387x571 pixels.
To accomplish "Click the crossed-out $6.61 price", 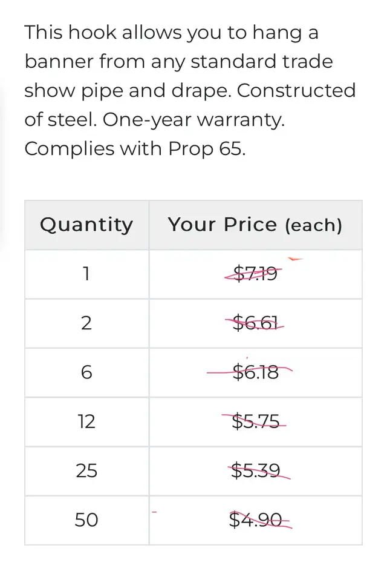I will [x=255, y=323].
